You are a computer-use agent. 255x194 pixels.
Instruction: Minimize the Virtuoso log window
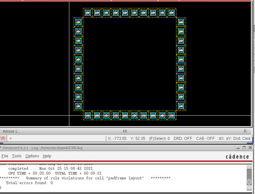click(238, 148)
